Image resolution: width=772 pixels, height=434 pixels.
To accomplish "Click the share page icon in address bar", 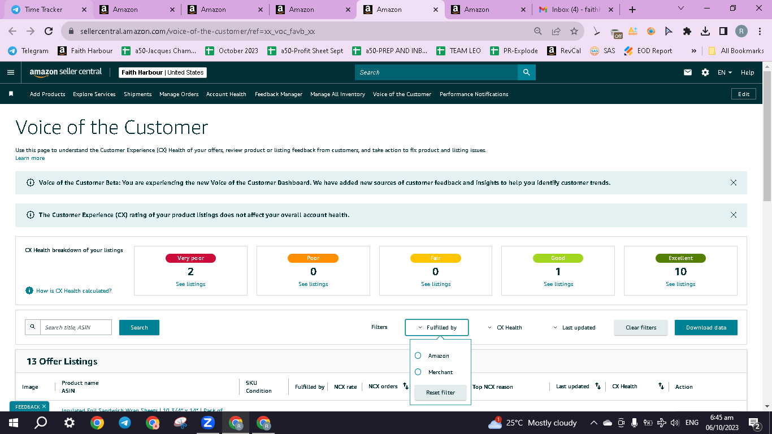I will point(556,31).
